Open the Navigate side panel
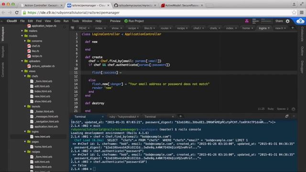The width and height of the screenshot is (306, 172). [x=3, y=52]
